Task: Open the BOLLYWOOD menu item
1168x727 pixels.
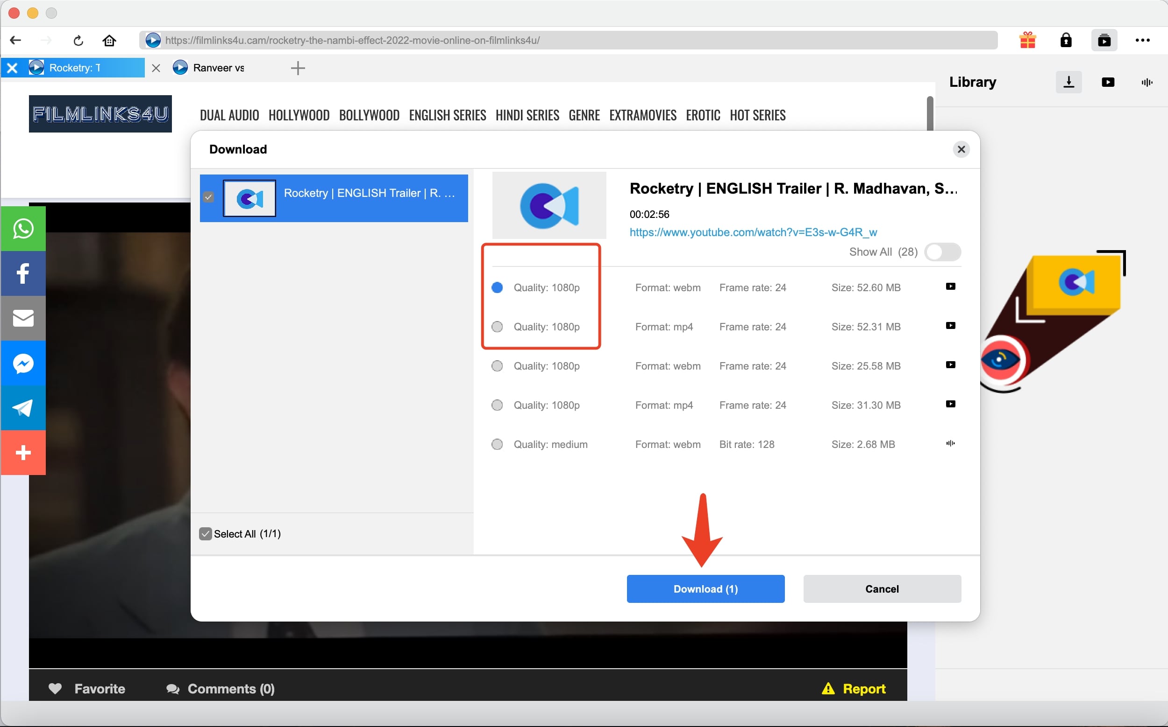Action: (x=369, y=115)
